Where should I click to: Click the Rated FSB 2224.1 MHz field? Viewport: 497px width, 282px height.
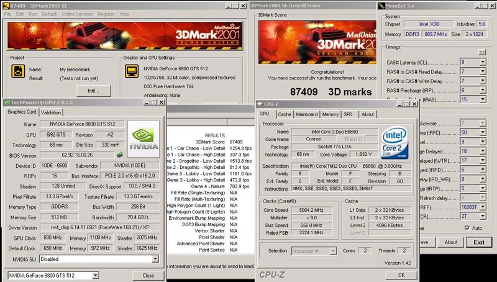pos(311,232)
